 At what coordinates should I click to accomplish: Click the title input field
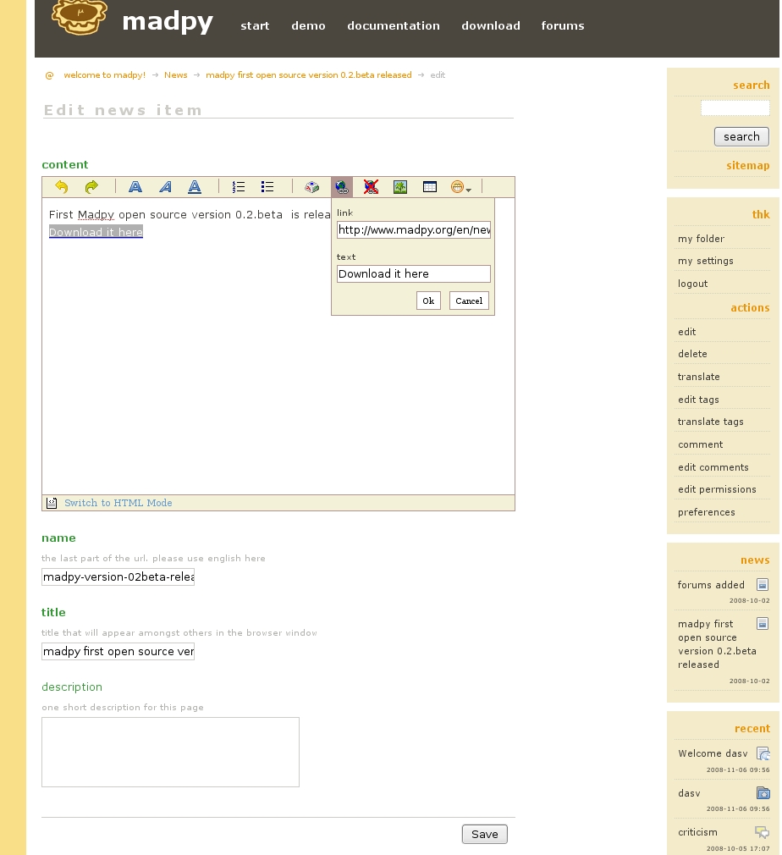coord(118,651)
